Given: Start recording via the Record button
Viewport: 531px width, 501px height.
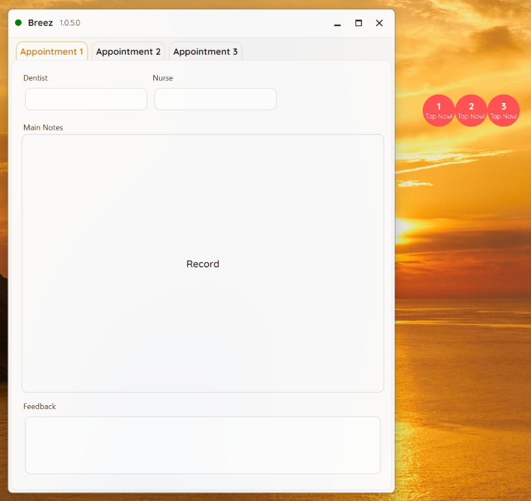Looking at the screenshot, I should click(x=203, y=264).
